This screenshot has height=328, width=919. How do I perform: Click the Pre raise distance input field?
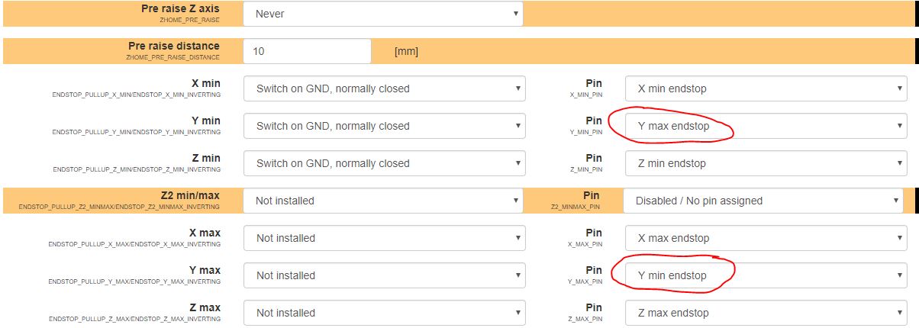click(307, 51)
